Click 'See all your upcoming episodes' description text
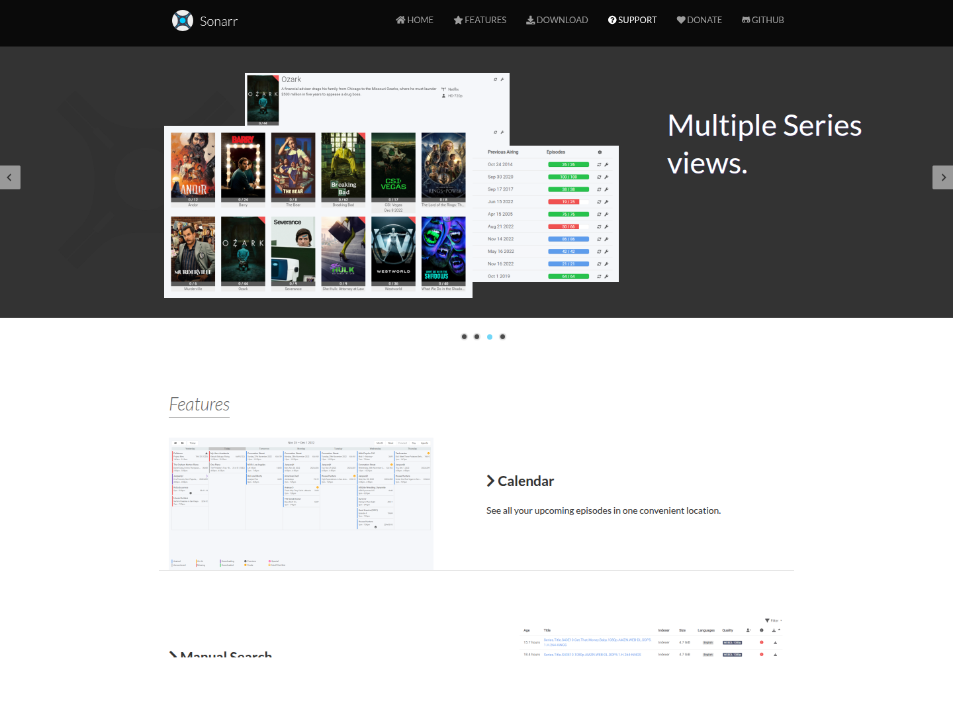 604,510
